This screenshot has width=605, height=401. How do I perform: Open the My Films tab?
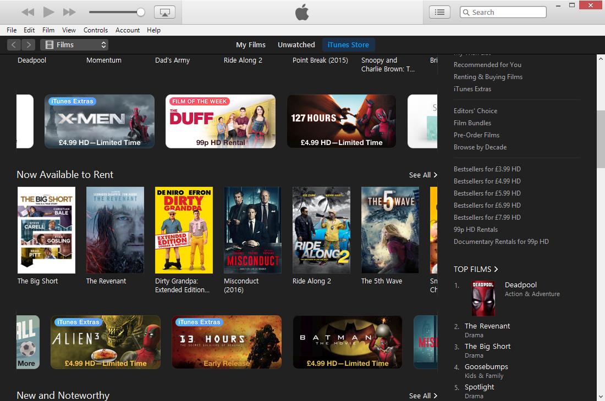click(x=251, y=45)
